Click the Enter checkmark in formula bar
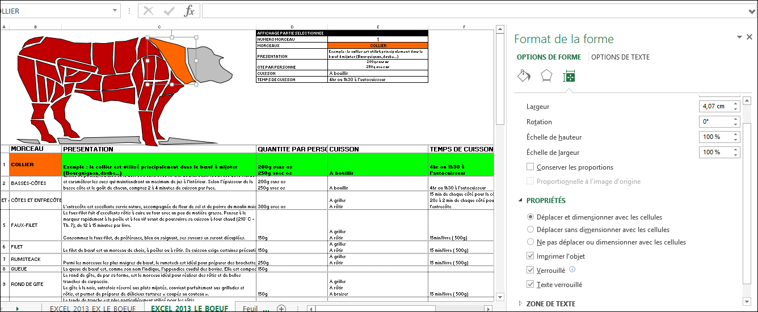The width and height of the screenshot is (758, 312). click(169, 11)
